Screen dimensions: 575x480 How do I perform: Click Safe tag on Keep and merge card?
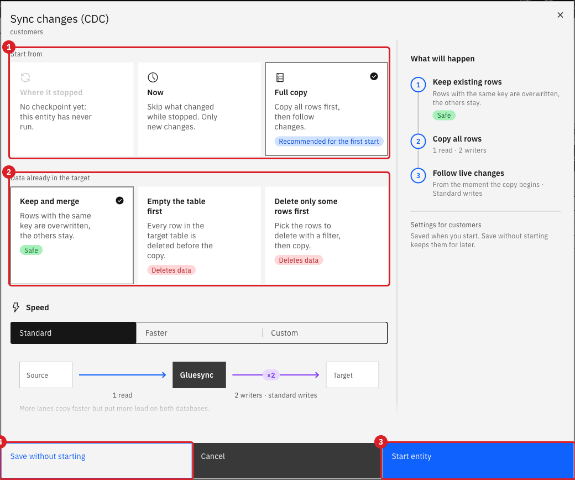pyautogui.click(x=31, y=250)
